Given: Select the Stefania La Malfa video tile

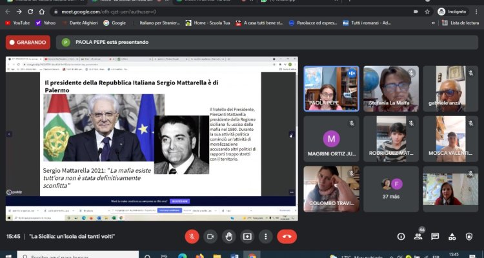Looking at the screenshot, I should tap(391, 88).
